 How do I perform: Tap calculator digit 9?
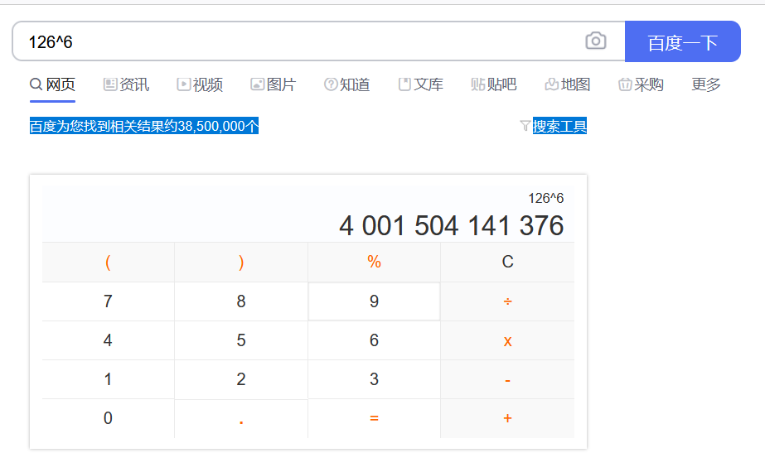(x=374, y=301)
